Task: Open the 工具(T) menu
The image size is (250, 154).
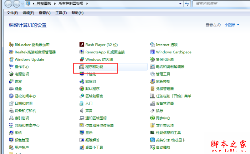Action: pyautogui.click(x=61, y=13)
